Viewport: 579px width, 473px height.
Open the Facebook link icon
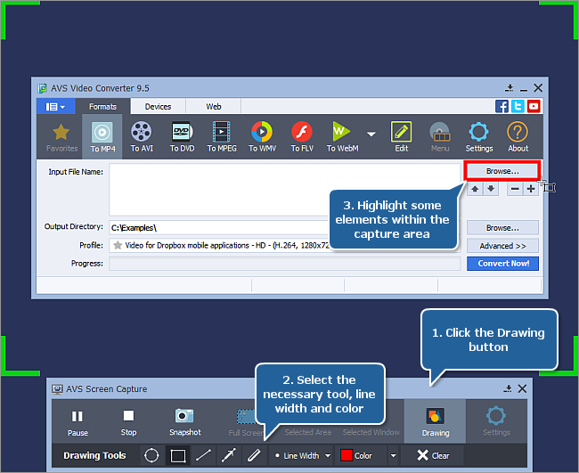click(x=502, y=106)
